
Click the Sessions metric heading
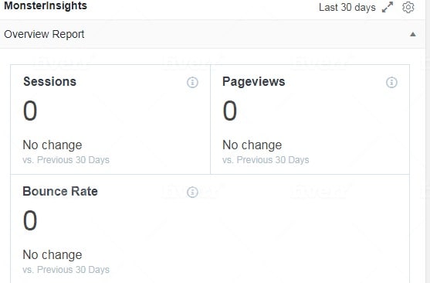tap(49, 82)
